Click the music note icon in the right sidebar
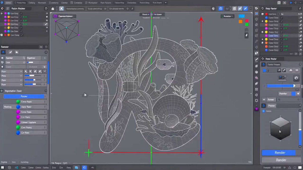This screenshot has width=303, height=170. pos(257,41)
